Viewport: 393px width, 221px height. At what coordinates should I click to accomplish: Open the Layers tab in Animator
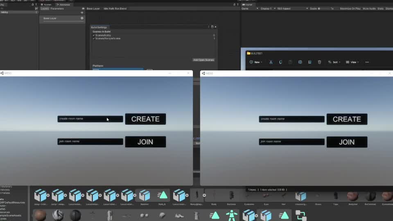45,9
